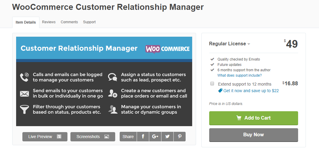Switch to the Reviews tab
319x150 pixels.
pyautogui.click(x=49, y=22)
